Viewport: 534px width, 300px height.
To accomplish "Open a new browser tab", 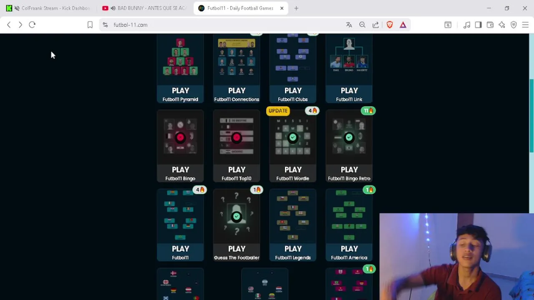I will [296, 8].
